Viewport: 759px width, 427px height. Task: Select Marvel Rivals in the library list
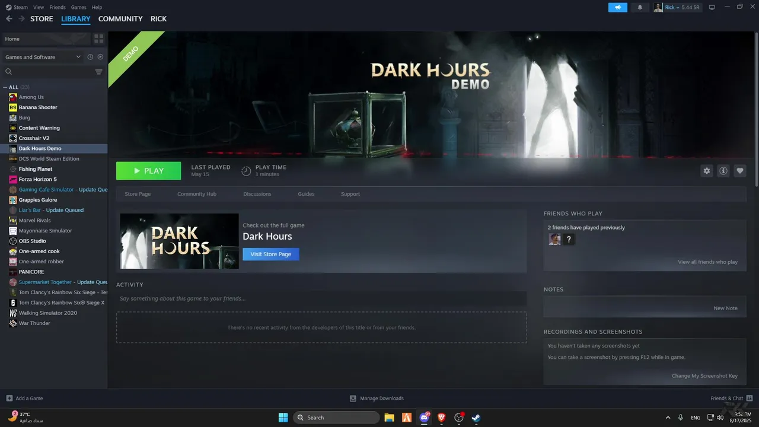click(34, 221)
